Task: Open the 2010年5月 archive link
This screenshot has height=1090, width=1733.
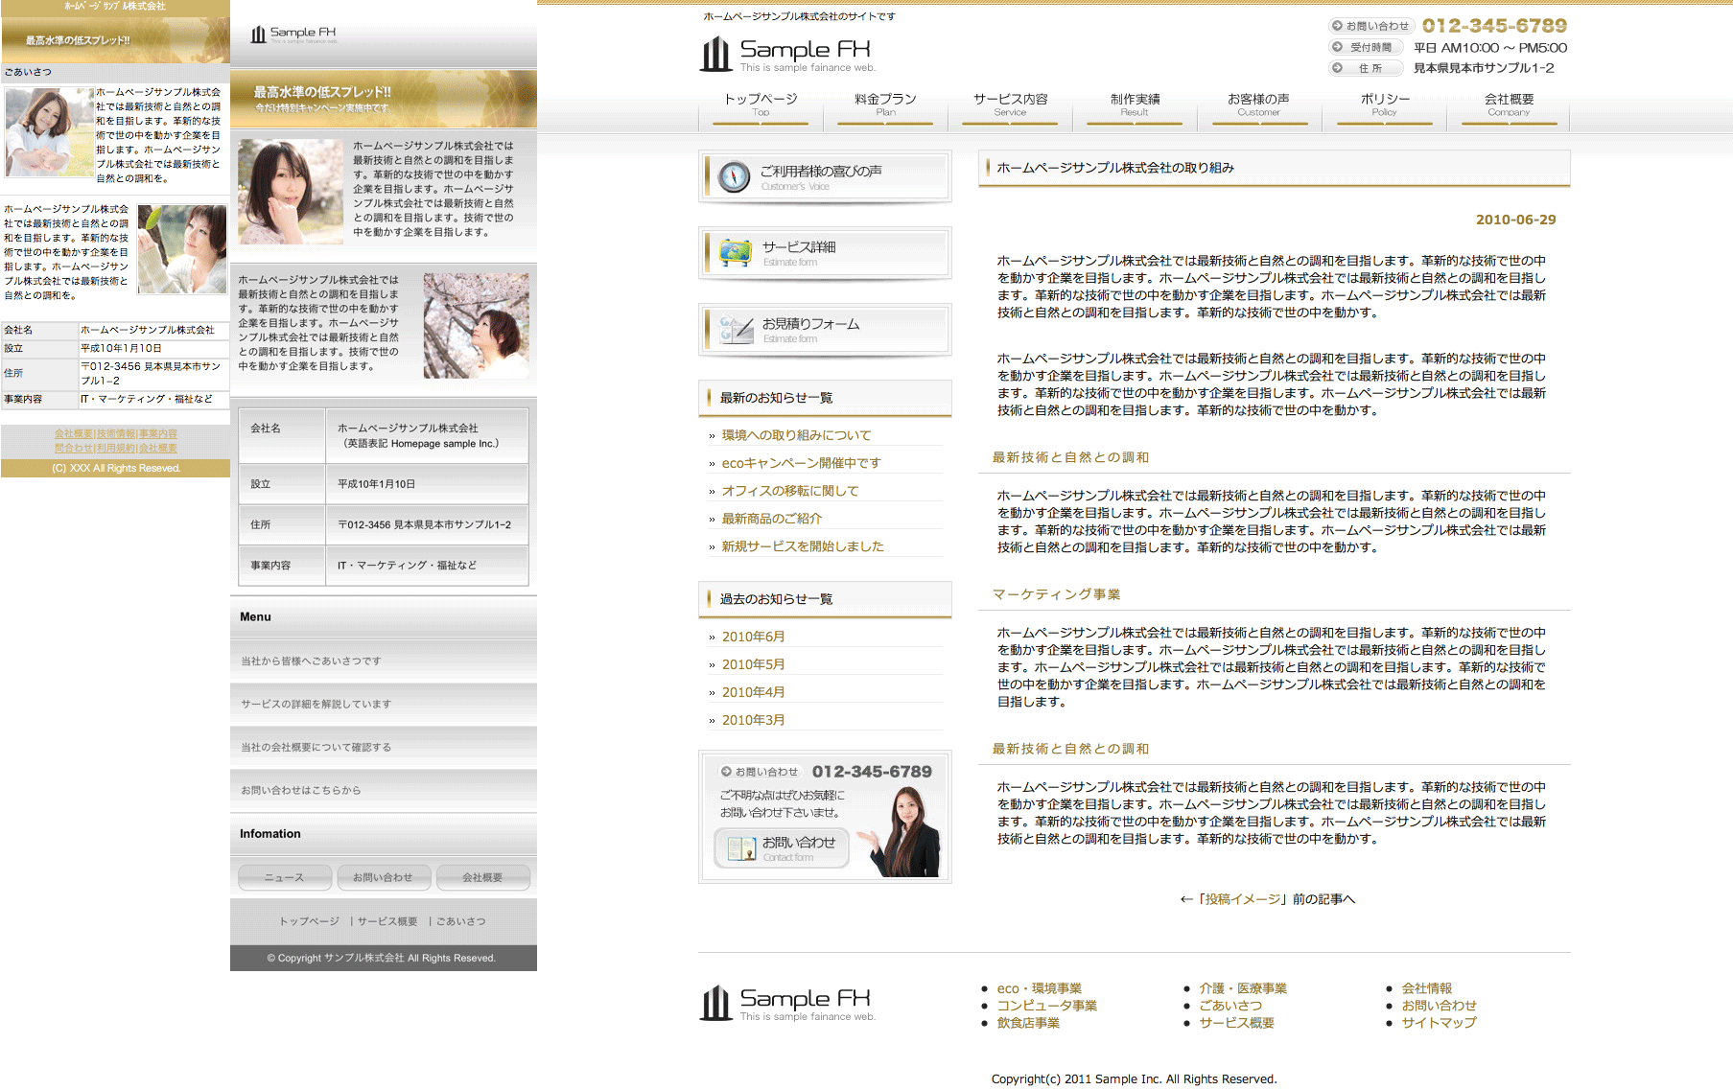Action: (x=753, y=664)
